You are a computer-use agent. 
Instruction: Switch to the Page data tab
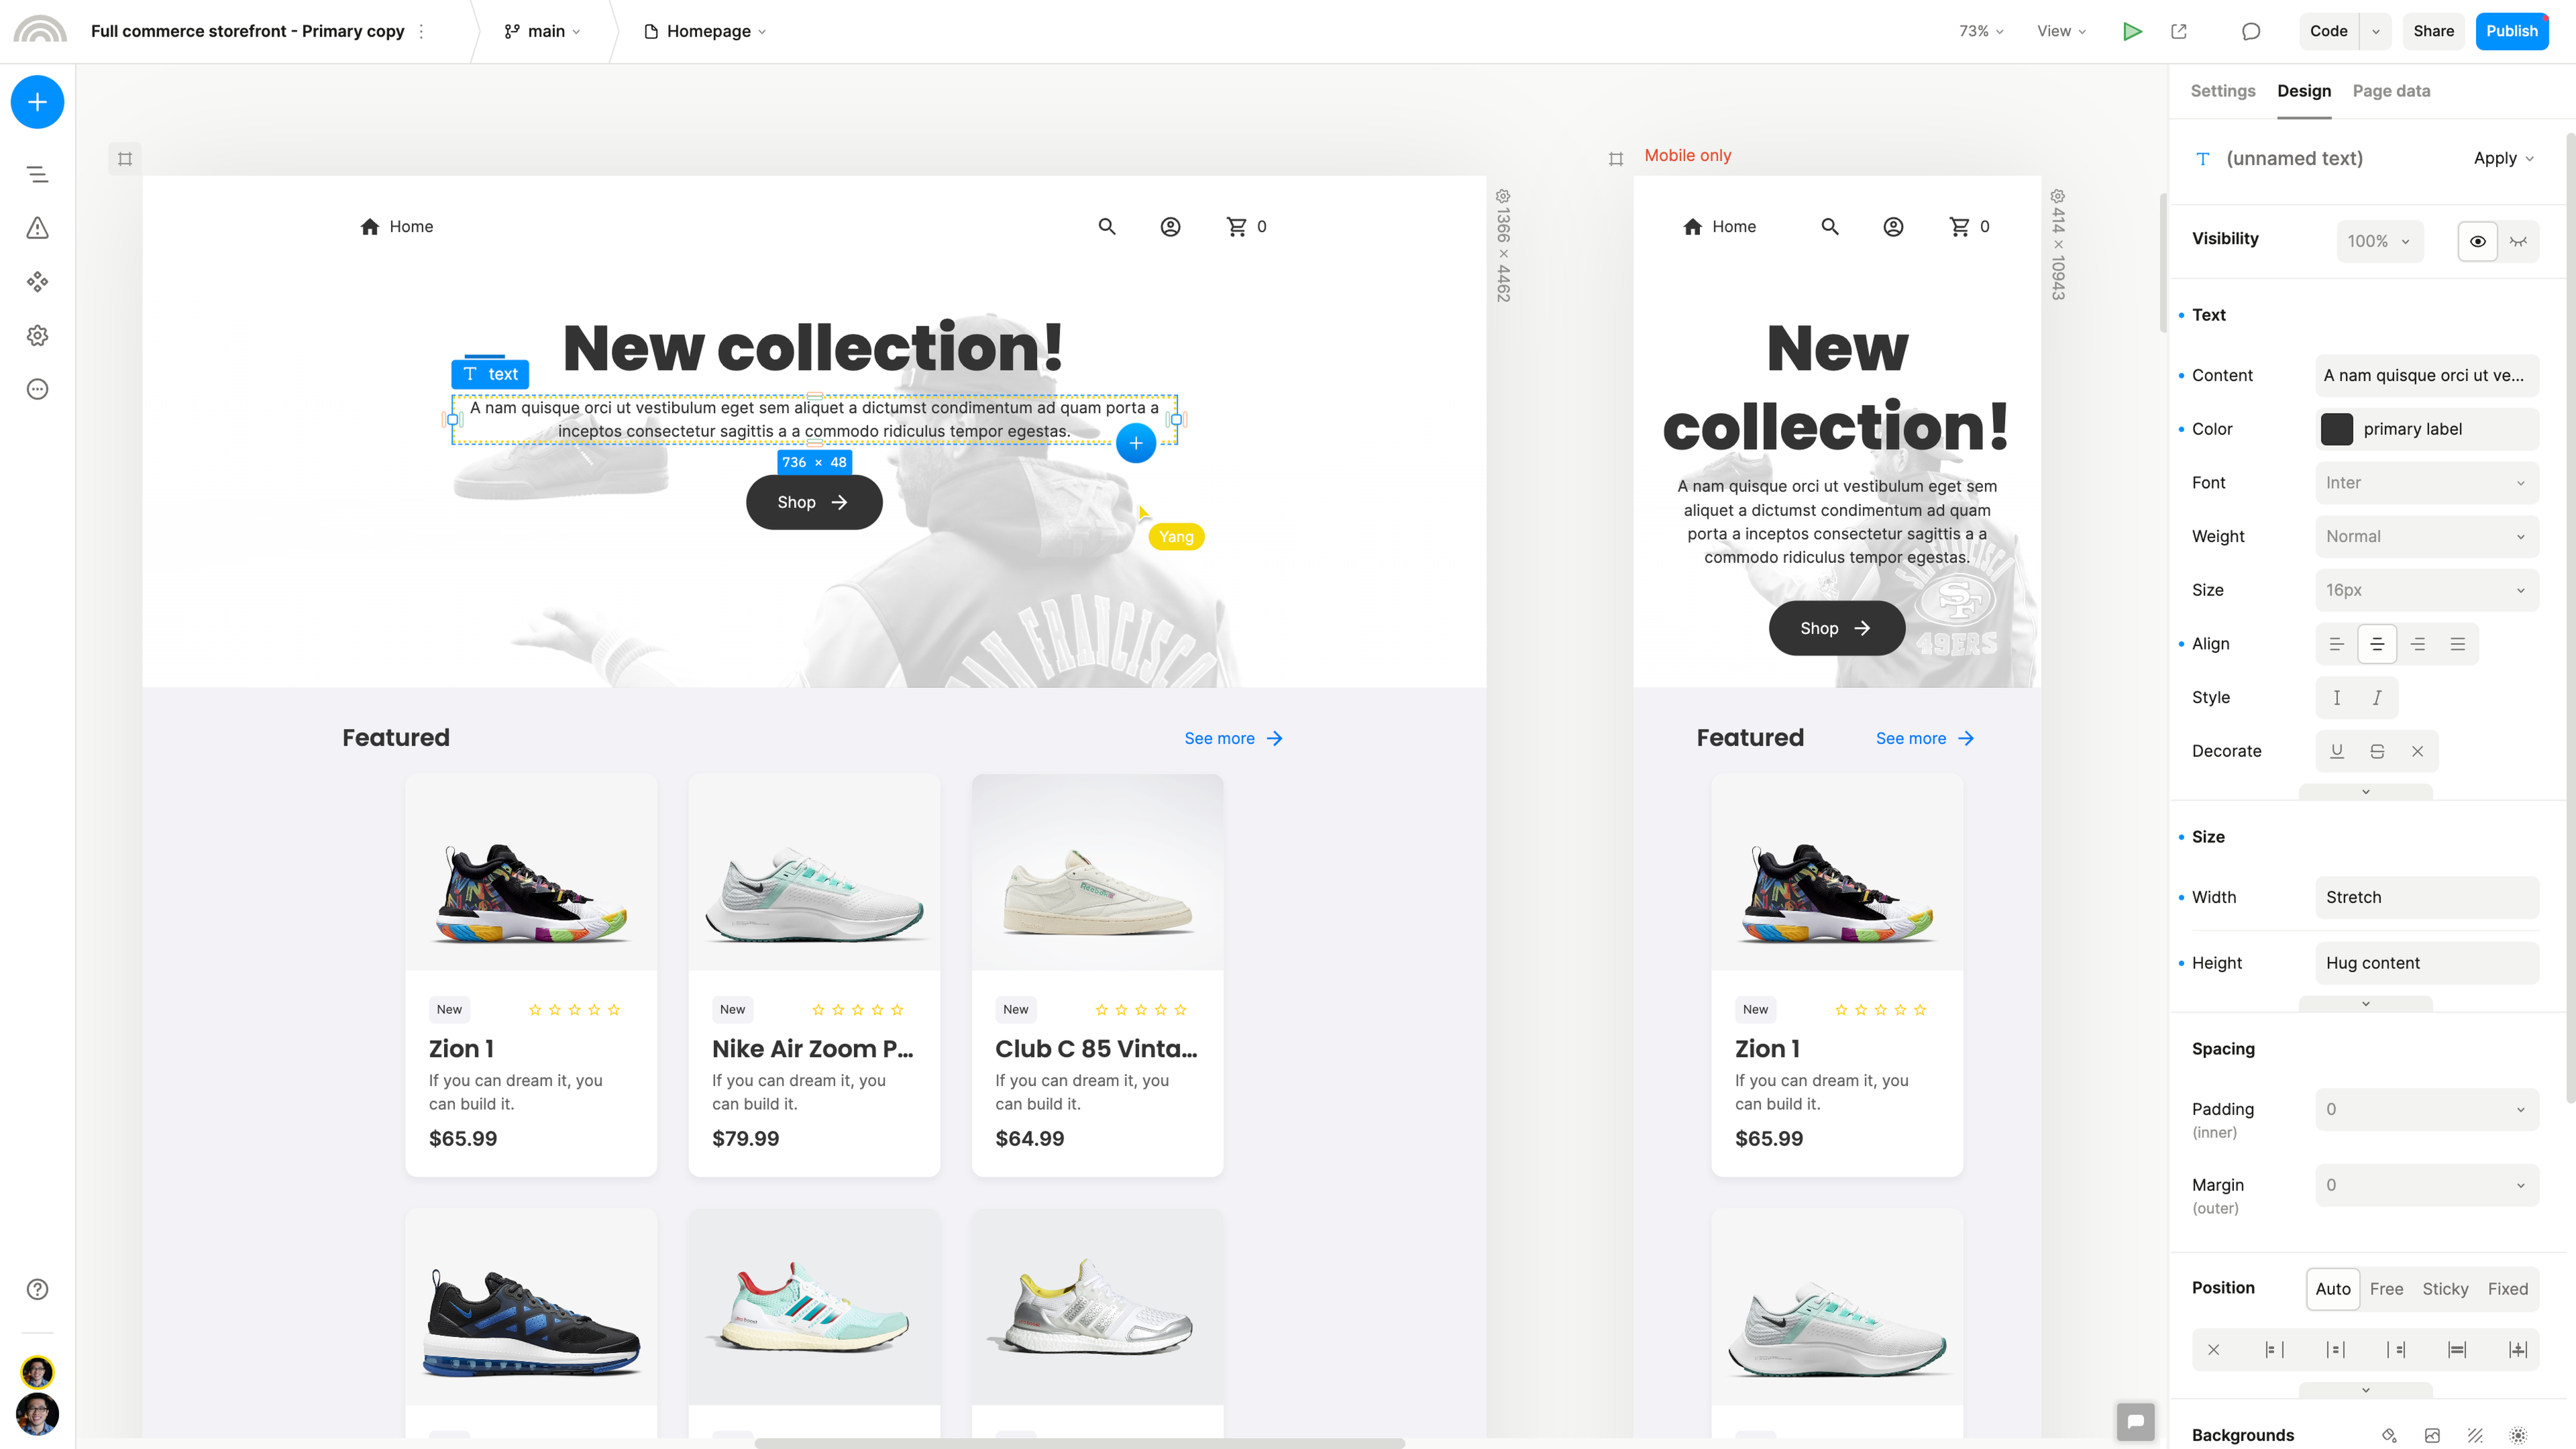tap(2391, 91)
